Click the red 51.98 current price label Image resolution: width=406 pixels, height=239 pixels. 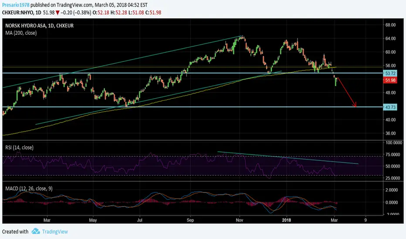click(390, 80)
